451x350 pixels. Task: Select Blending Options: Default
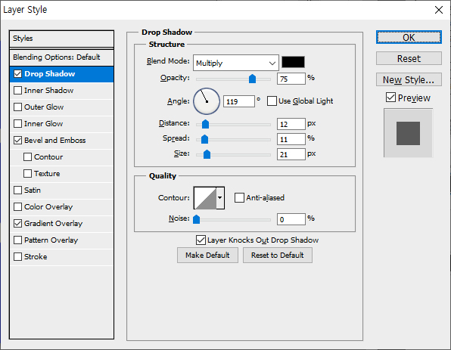click(61, 57)
